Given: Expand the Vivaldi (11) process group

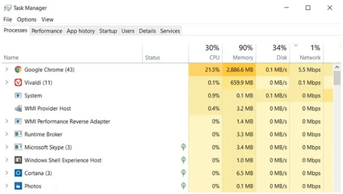Looking at the screenshot, I should click(x=7, y=83).
